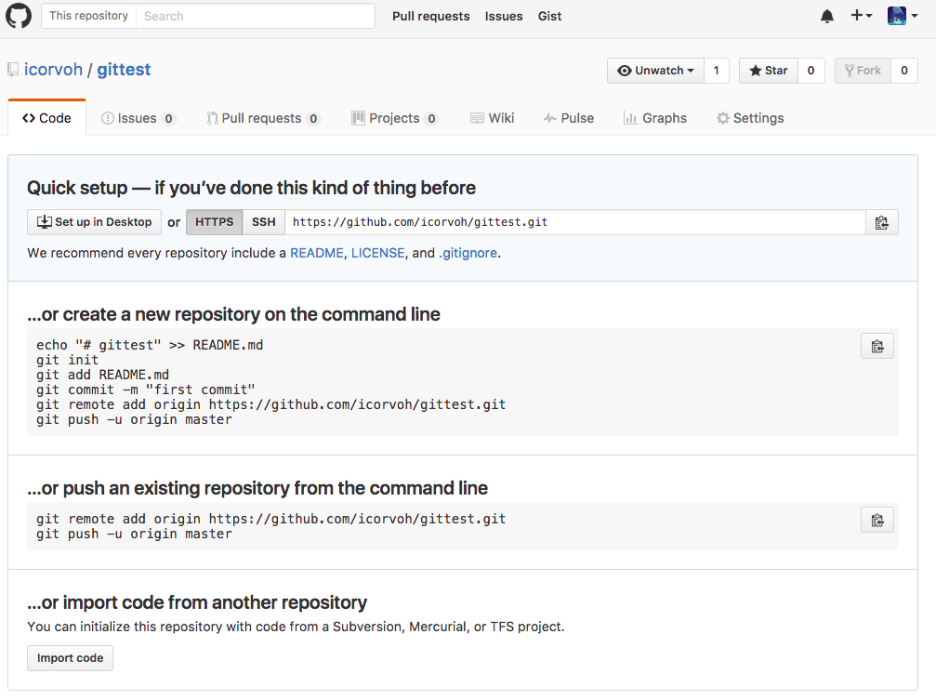Click the 'or import code from another repository' heading
Image resolution: width=936 pixels, height=700 pixels.
[x=197, y=602]
